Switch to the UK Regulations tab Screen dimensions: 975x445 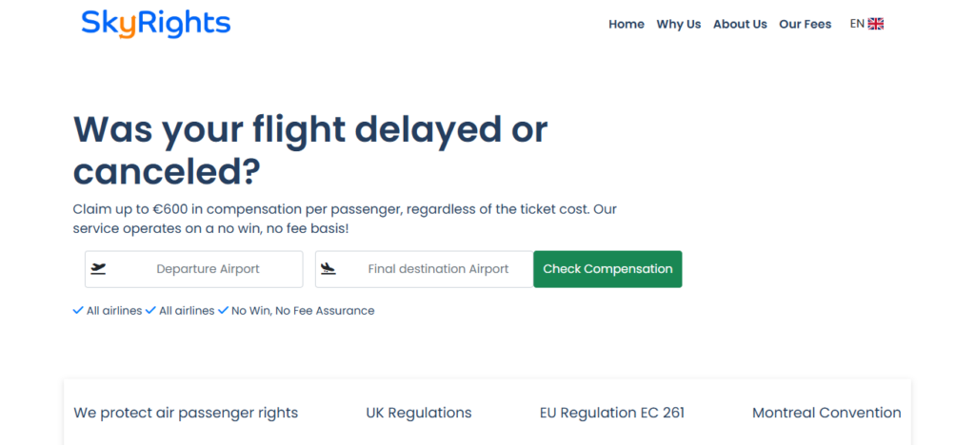click(419, 413)
